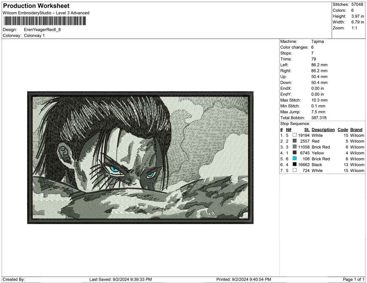367x283 pixels.
Task: Click the Trims value '79'
Action: (314, 59)
